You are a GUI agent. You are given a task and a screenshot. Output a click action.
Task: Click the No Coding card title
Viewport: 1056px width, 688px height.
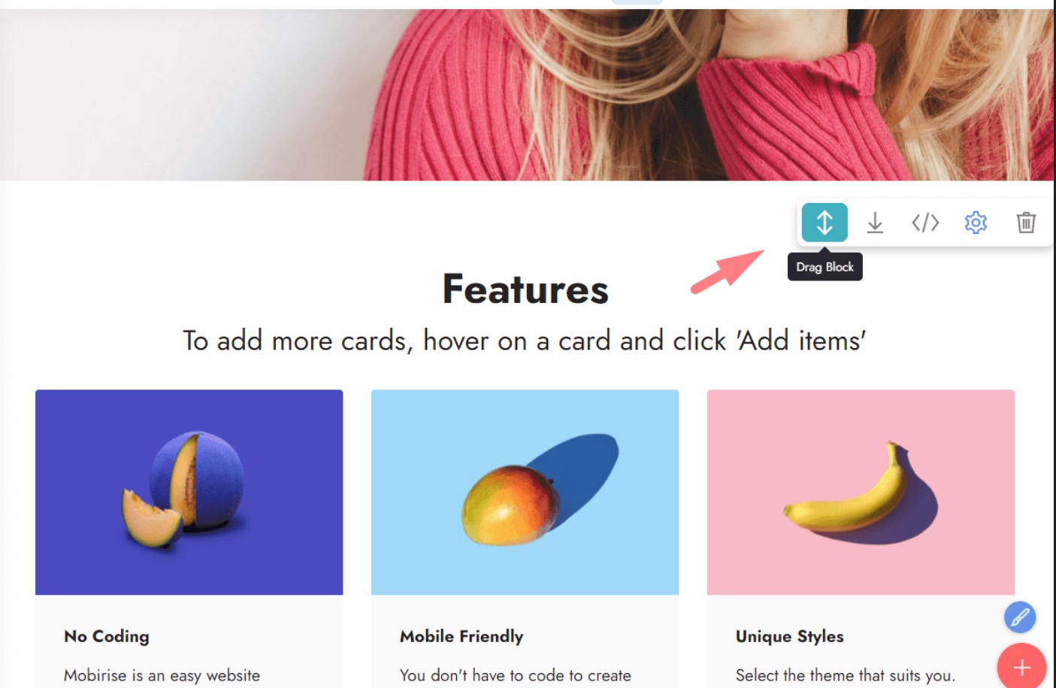(x=107, y=636)
